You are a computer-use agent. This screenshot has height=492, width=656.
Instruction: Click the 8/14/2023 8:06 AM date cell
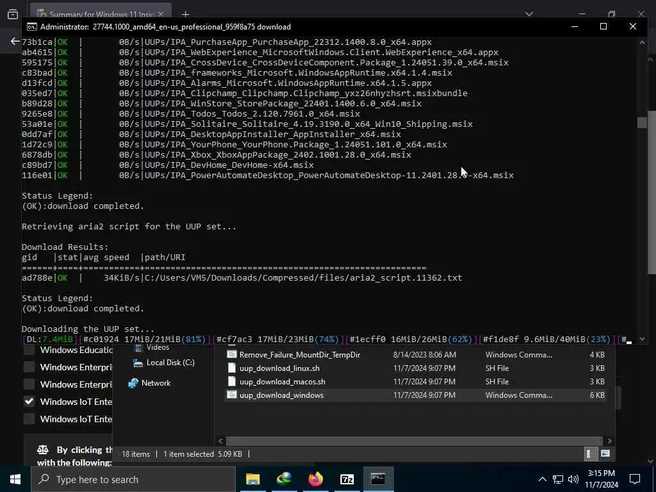tap(424, 355)
